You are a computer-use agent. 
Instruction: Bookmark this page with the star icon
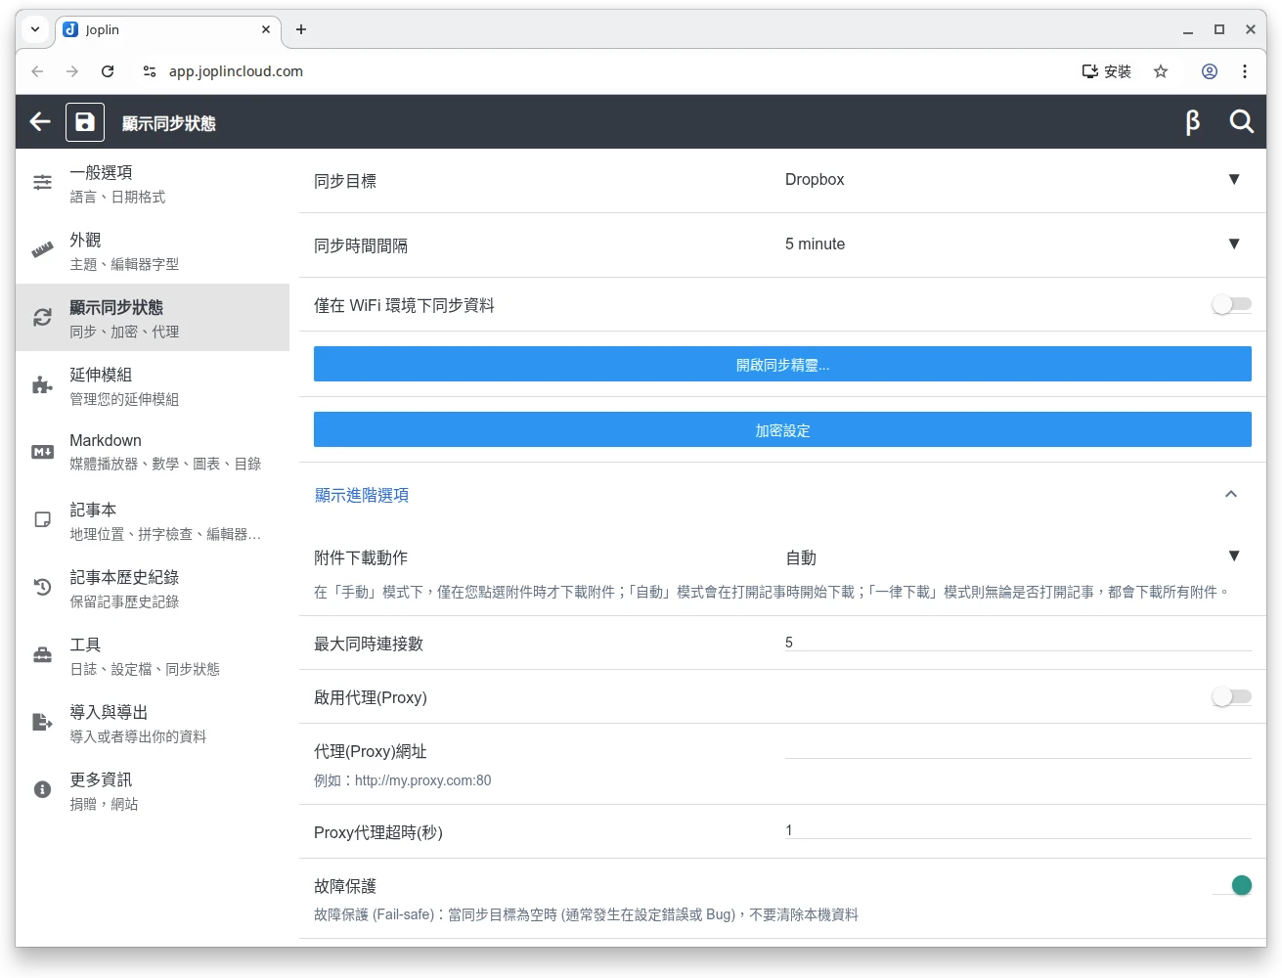1161,71
